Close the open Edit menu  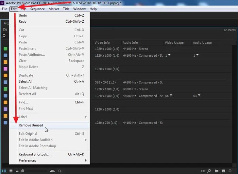tap(14, 9)
